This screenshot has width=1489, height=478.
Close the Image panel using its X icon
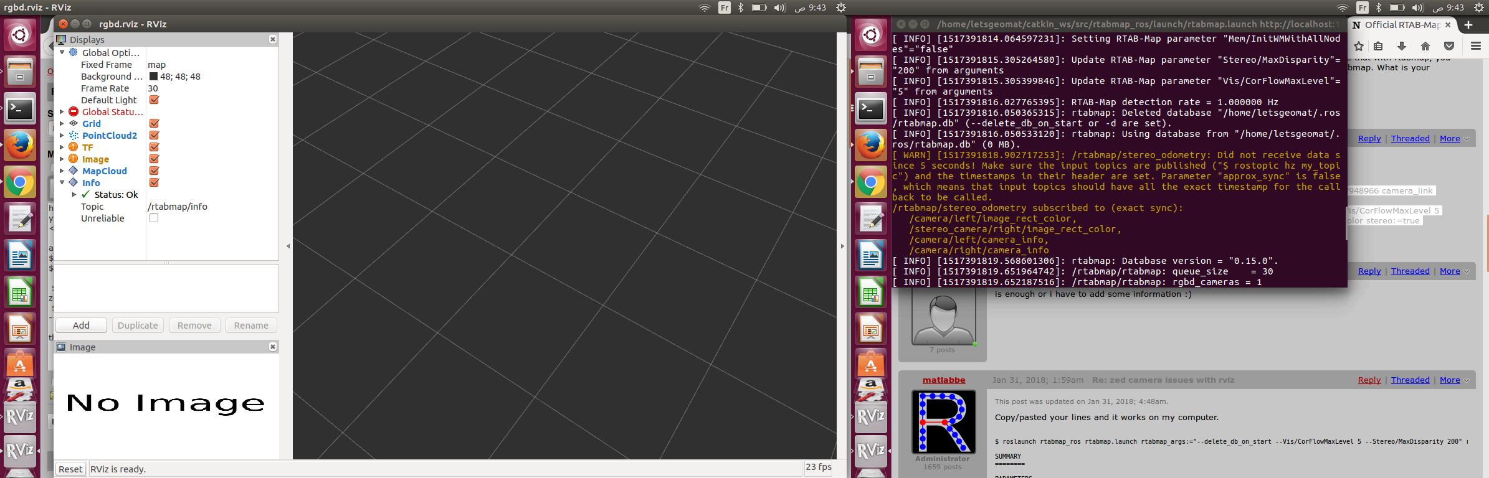(272, 347)
